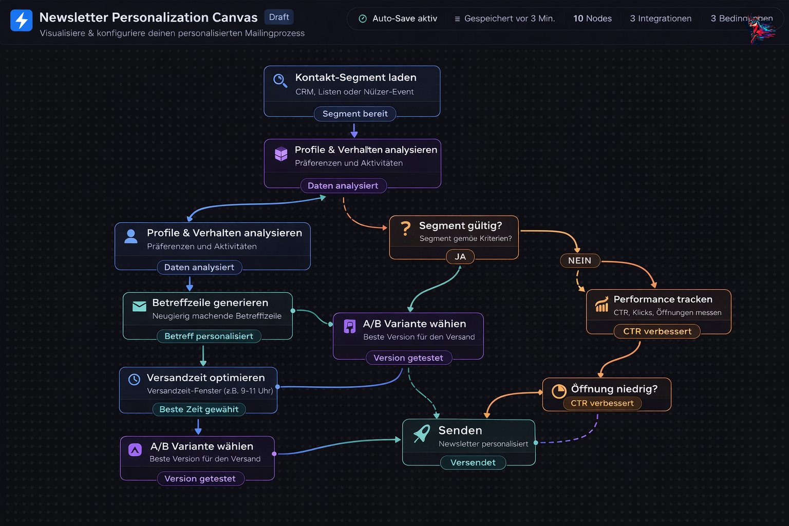
Task: Click the Segment bereit output tag
Action: tap(355, 114)
